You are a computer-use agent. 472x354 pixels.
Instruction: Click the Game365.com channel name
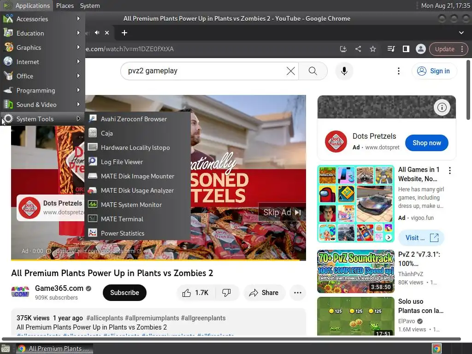59,288
